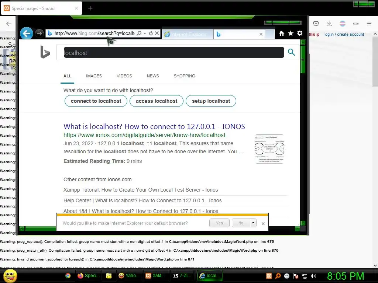This screenshot has height=283, width=378.
Task: Go forward in Internet Explorer
Action: click(x=39, y=33)
